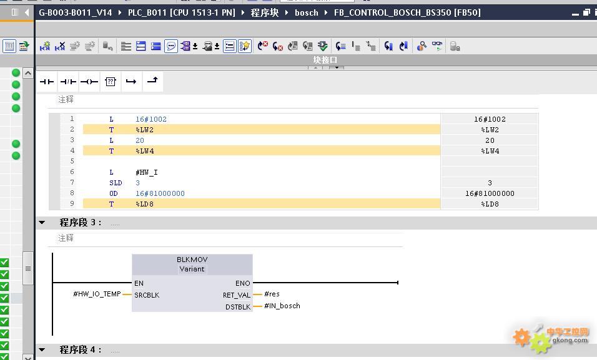Click the scroll-up arrow of left panel
Screen dimensions: 597x360
pyautogui.click(x=28, y=73)
